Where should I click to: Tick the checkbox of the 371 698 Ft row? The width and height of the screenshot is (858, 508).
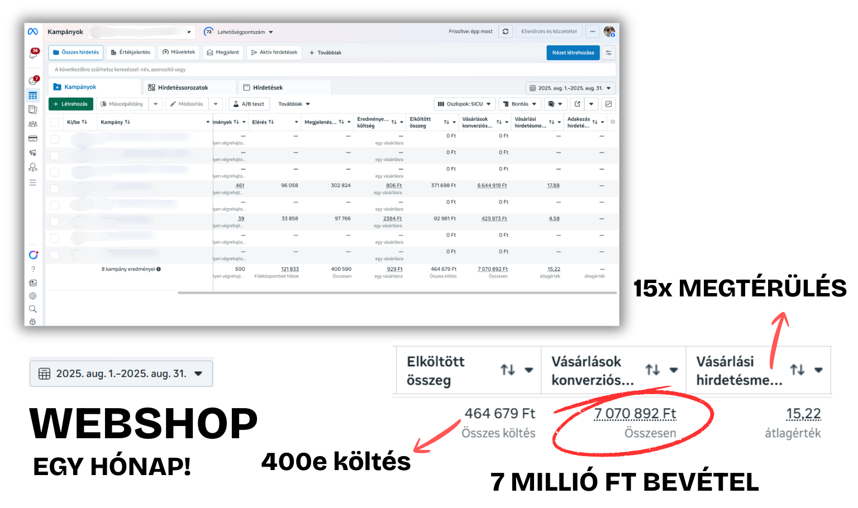click(55, 189)
